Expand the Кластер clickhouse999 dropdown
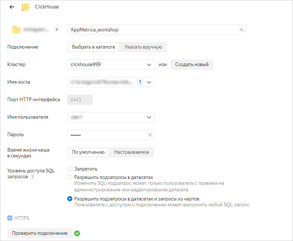Viewport: 293px width, 241px height. click(149, 65)
